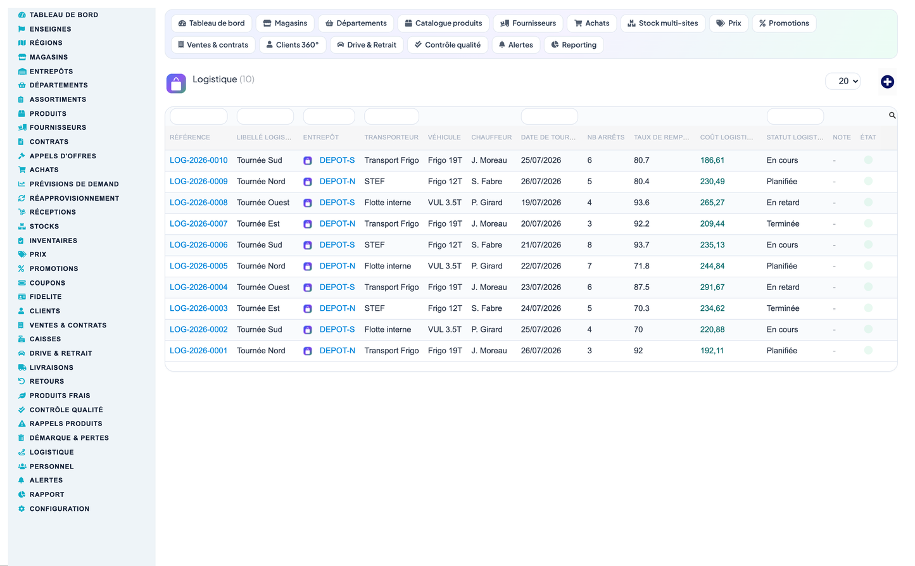Toggle État indicator for LOG-2026-0004
Viewport: 915px width, 566px height.
click(x=868, y=287)
